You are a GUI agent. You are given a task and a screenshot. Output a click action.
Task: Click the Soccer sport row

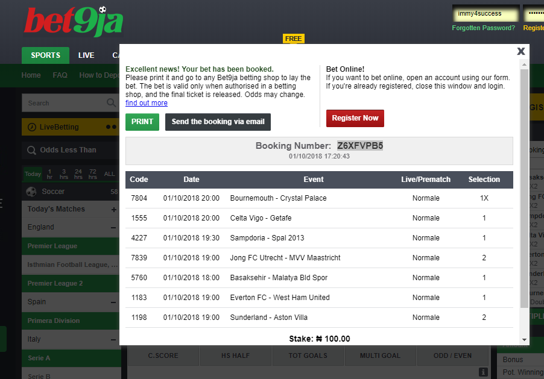pos(71,192)
